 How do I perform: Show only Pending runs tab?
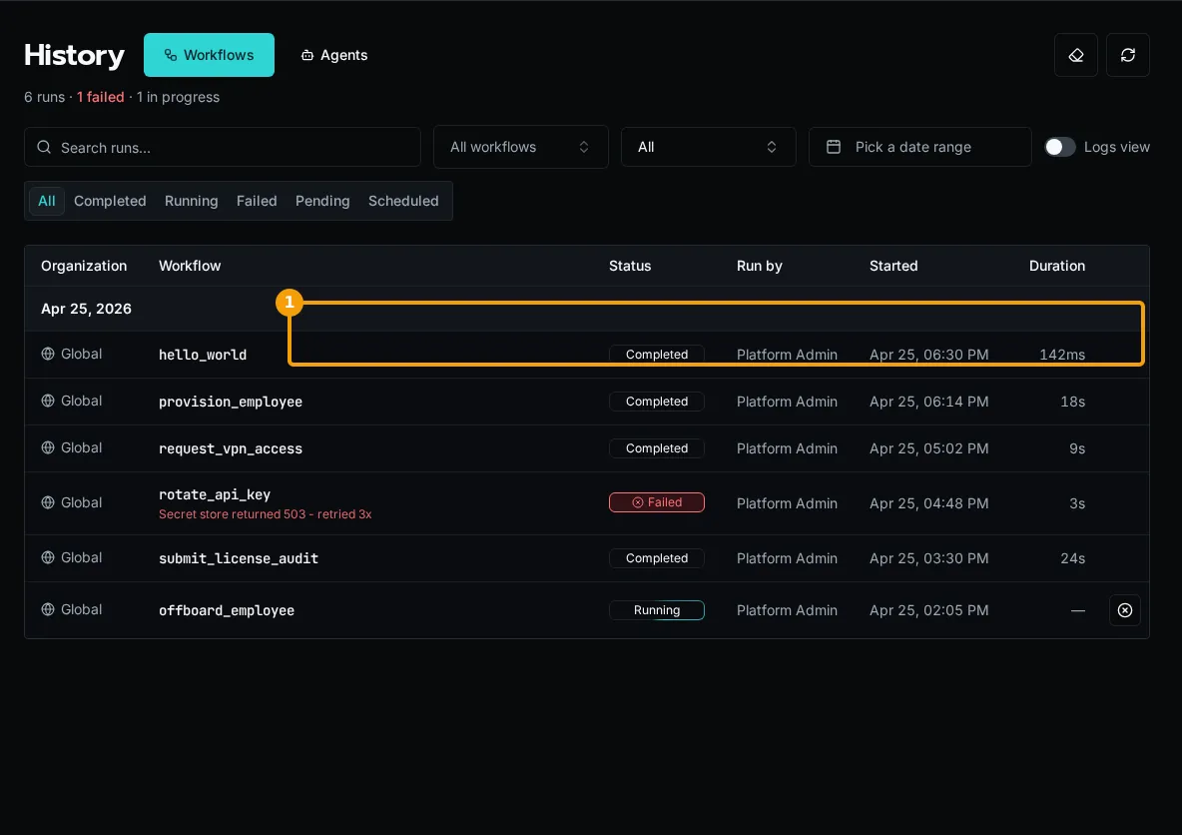[x=322, y=201]
